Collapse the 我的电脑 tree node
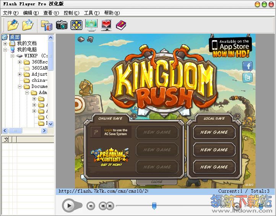The image size is (276, 216). (x=5, y=50)
